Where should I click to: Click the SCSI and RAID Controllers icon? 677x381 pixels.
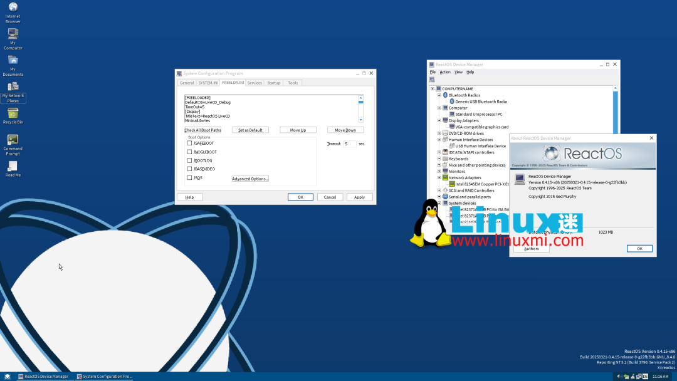(445, 190)
